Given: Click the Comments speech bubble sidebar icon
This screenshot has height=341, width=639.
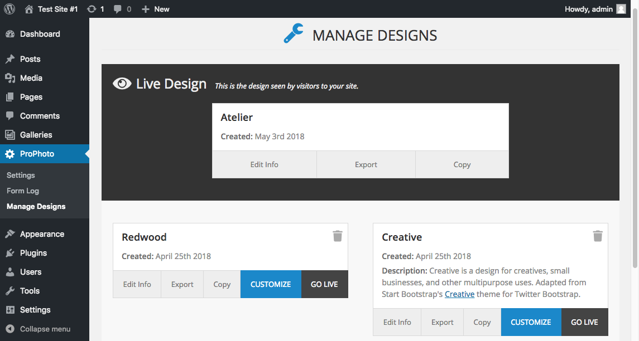Looking at the screenshot, I should point(10,116).
